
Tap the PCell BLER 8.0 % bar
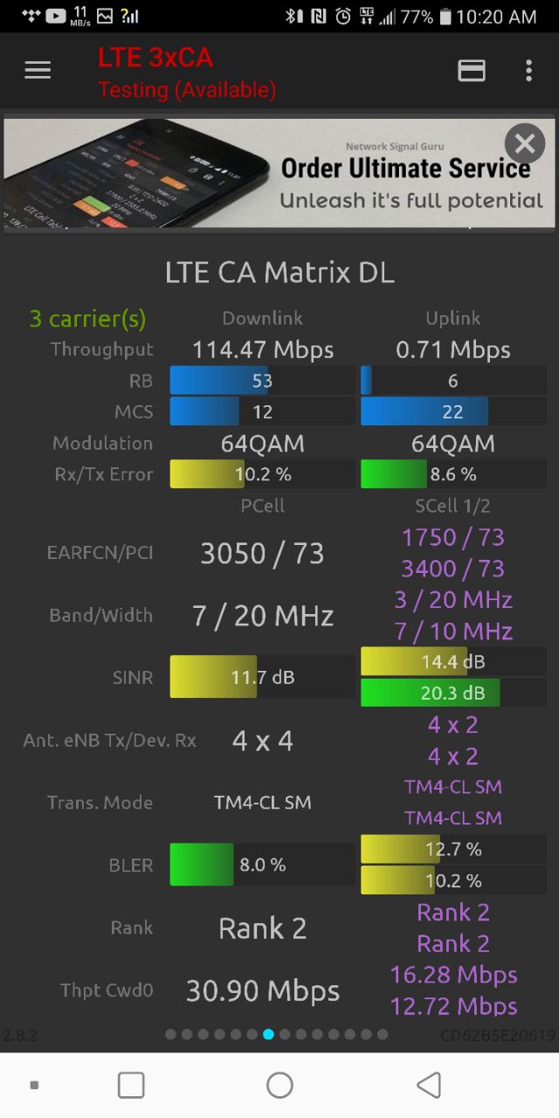(263, 865)
